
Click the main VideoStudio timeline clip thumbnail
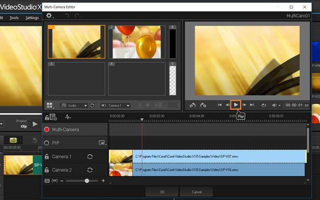pyautogui.click(x=18, y=165)
